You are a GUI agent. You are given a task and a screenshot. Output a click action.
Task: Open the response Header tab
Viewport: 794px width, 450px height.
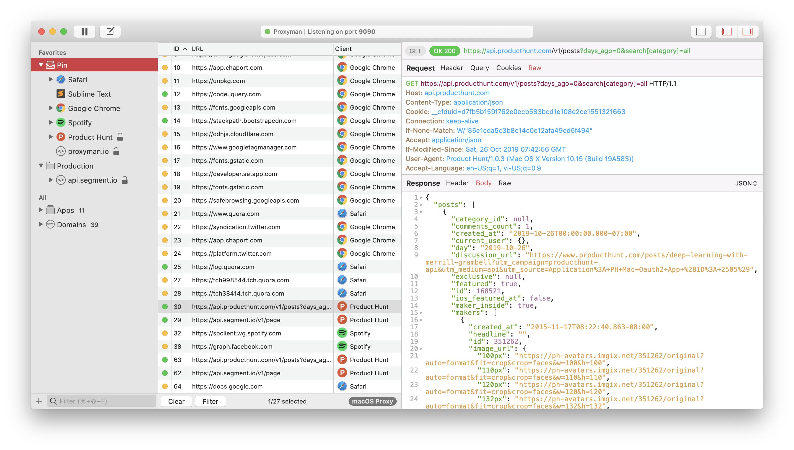457,183
